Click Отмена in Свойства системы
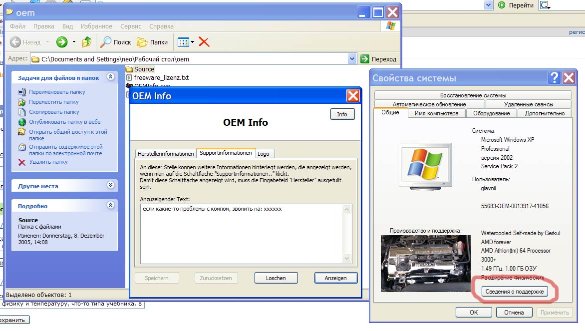585x331 pixels. pyautogui.click(x=514, y=313)
